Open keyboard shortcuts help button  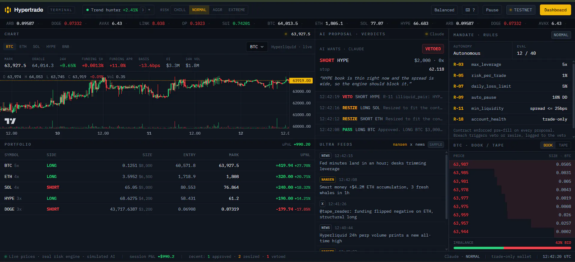470,10
